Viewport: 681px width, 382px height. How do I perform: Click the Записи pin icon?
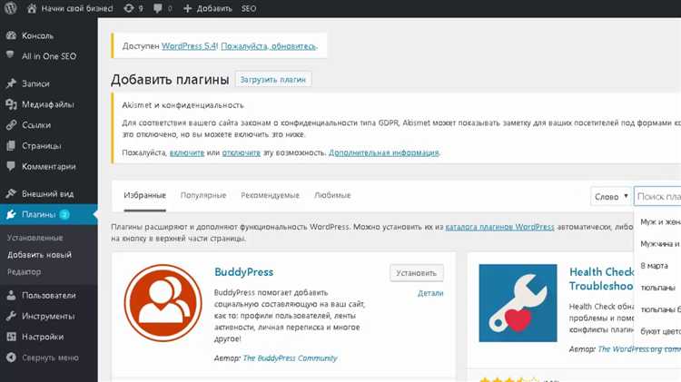point(11,83)
